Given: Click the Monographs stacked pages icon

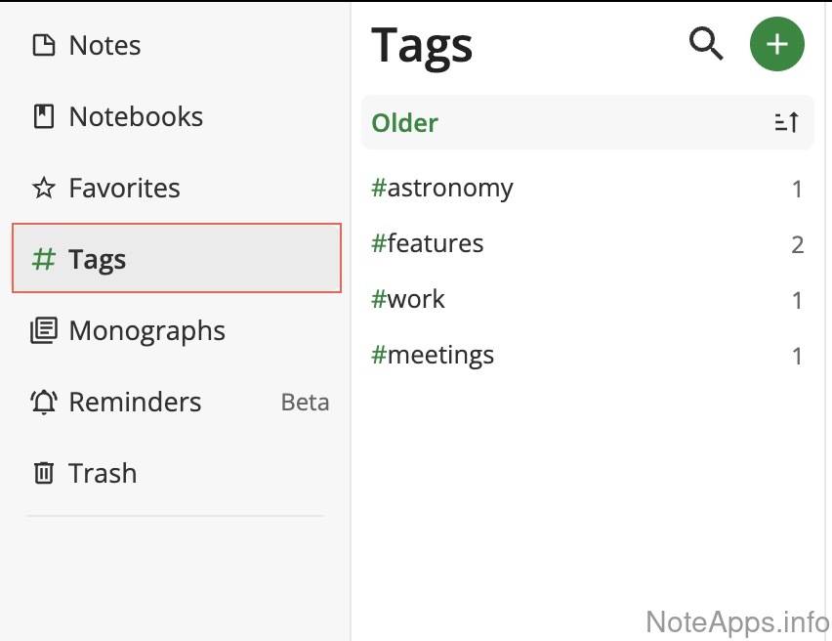Looking at the screenshot, I should (43, 331).
